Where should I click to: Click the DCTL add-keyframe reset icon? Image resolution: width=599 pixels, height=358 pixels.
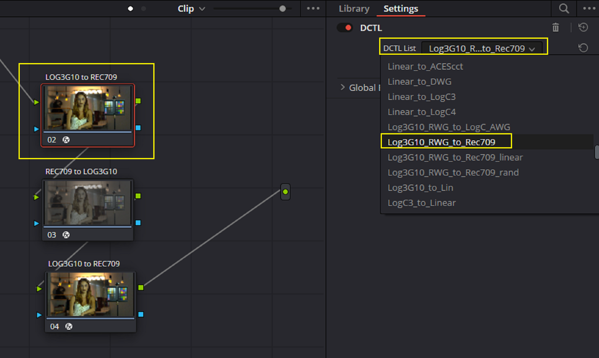click(583, 28)
